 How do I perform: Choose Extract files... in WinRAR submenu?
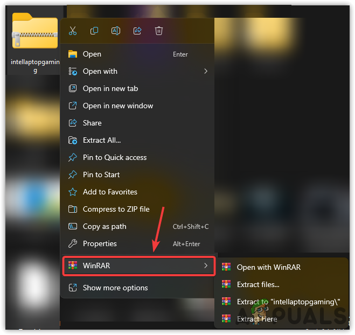pos(281,284)
